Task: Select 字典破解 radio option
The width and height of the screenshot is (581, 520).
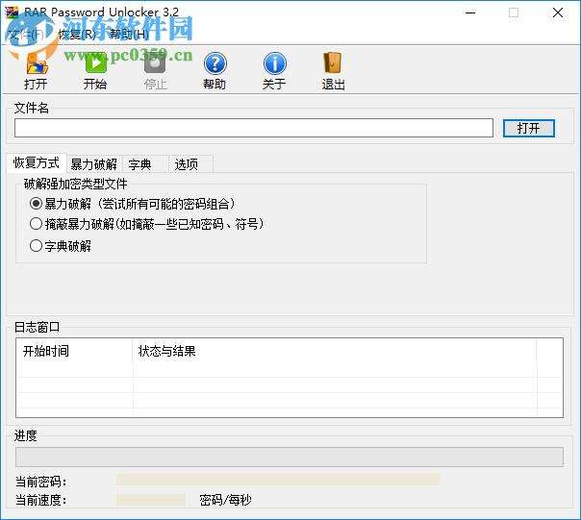Action: pos(61,246)
